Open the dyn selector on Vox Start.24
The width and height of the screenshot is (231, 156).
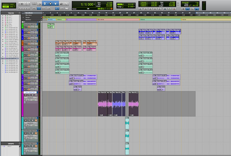tap(28, 100)
